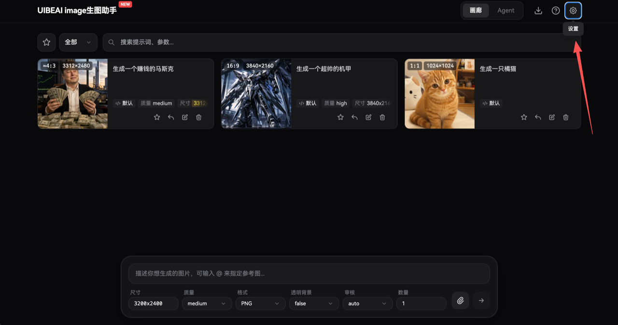The height and width of the screenshot is (325, 618).
Task: Delete the 生成一只橘猫 card
Action: [x=566, y=117]
